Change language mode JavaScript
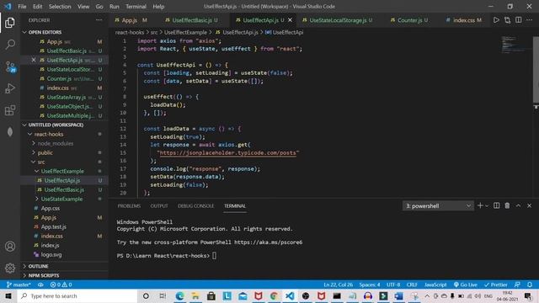Image resolution: width=539 pixels, height=303 pixels. point(435,284)
